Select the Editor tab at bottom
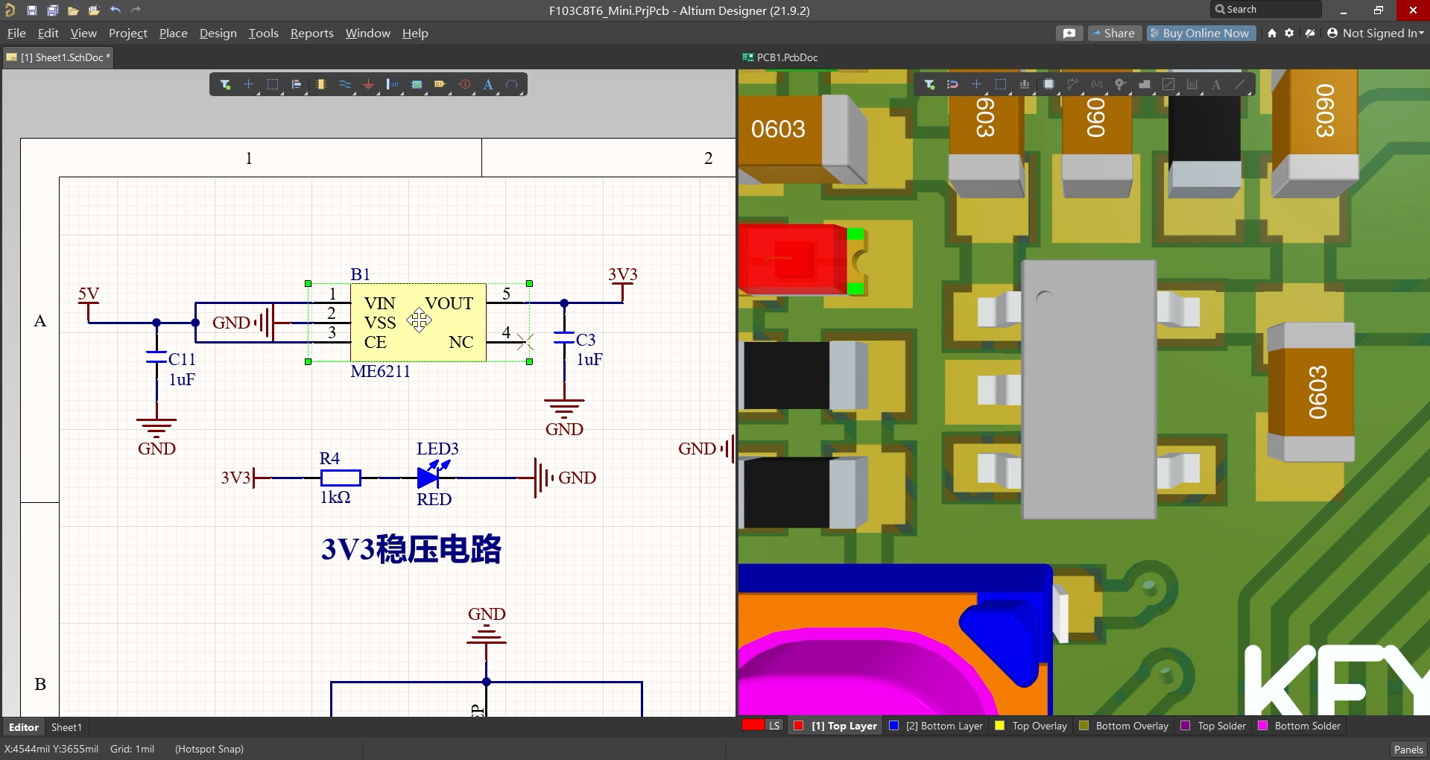 pos(23,727)
